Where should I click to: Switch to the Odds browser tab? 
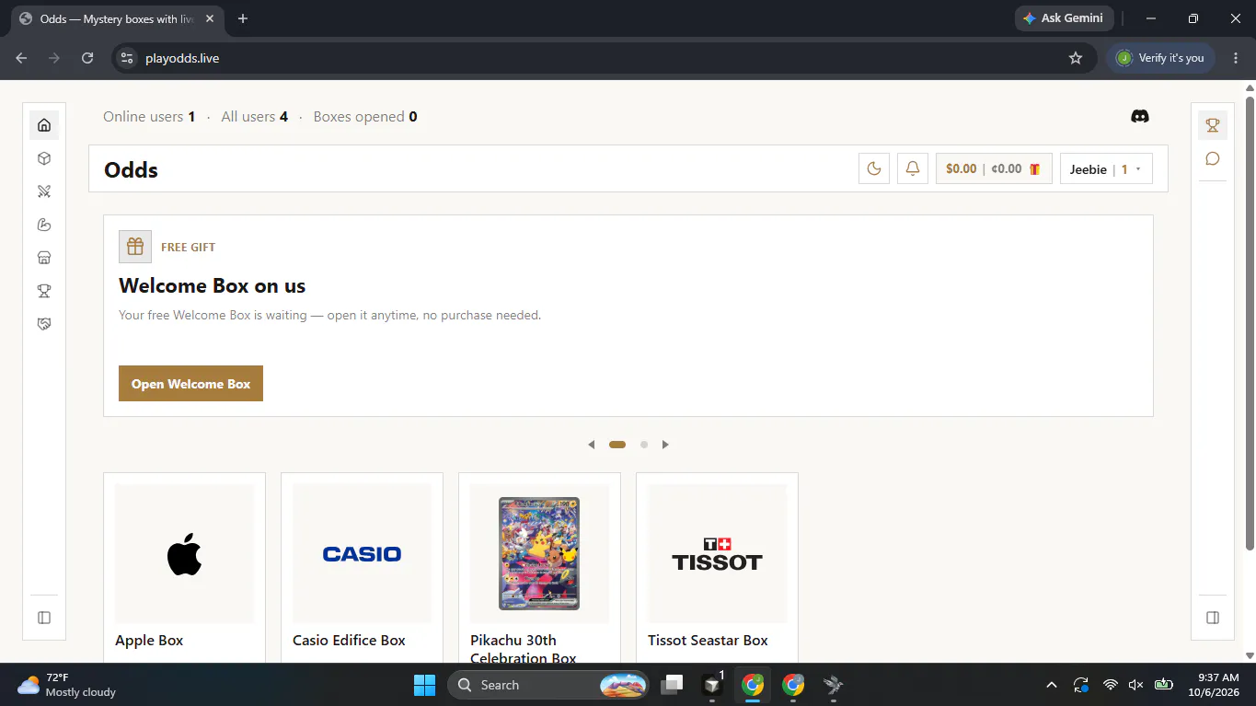point(117,18)
